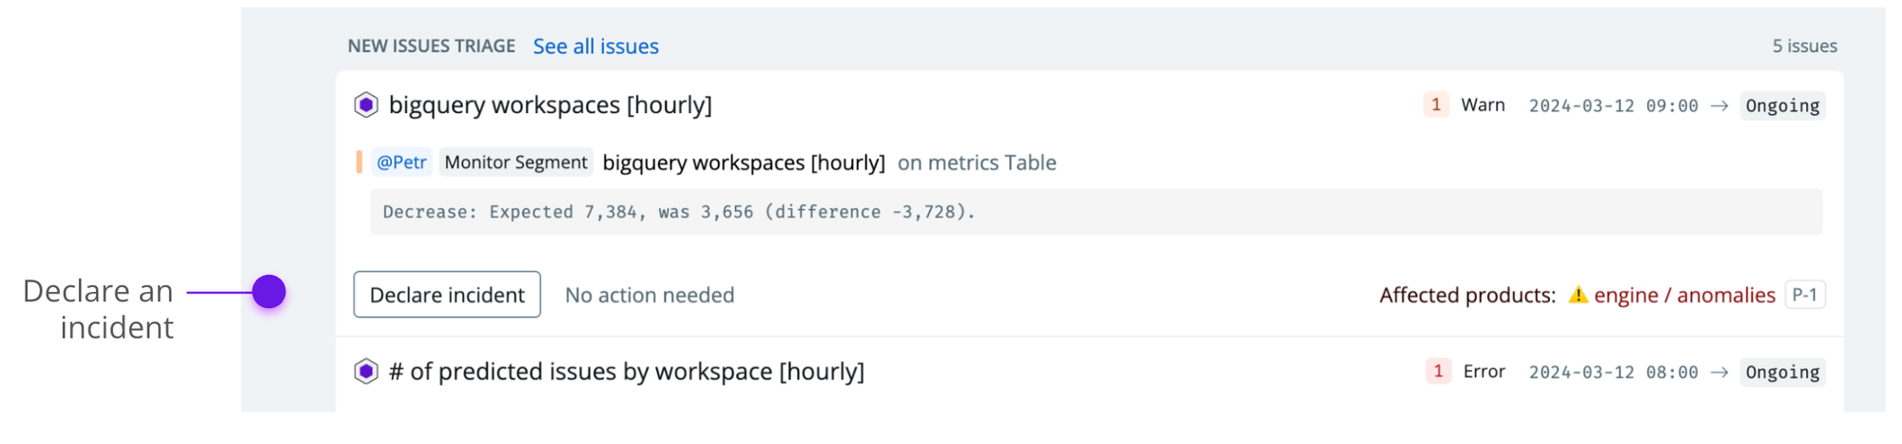Click the P-1 priority badge
1902x444 pixels.
point(1804,295)
